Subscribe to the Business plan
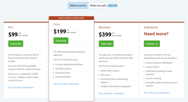Viewport: 188px width, 102px height. (106, 44)
